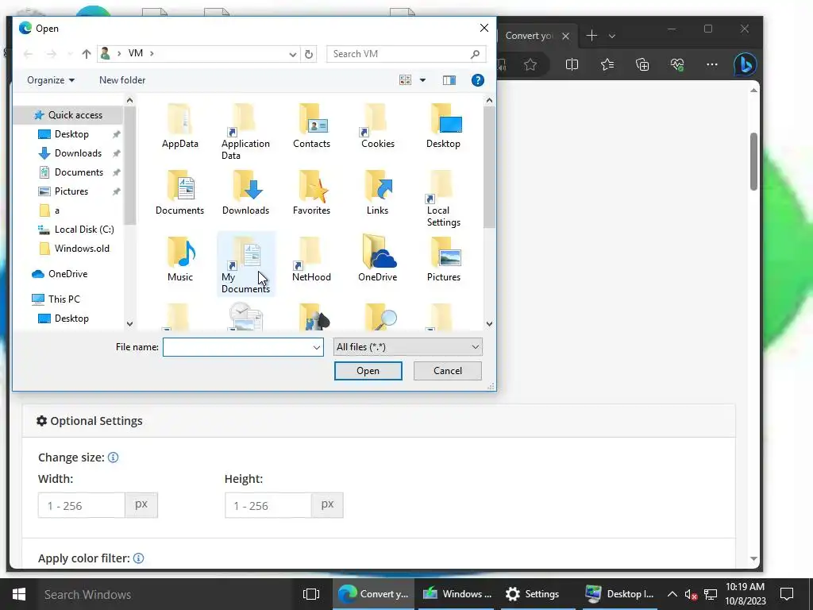Click navigation pane scroll down arrow

coord(129,324)
